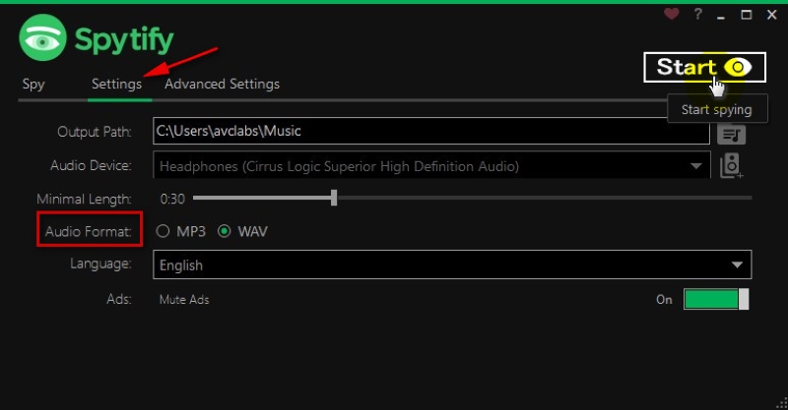Browse output folder with music icon

point(731,135)
